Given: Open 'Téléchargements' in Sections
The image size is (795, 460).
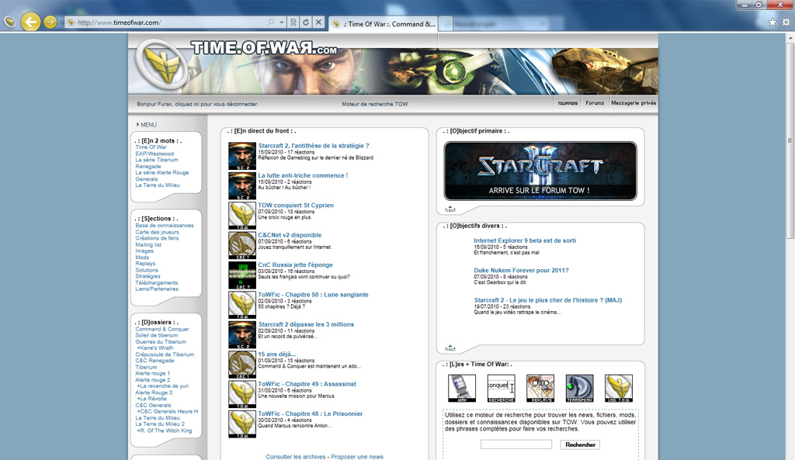Looking at the screenshot, I should tap(157, 282).
